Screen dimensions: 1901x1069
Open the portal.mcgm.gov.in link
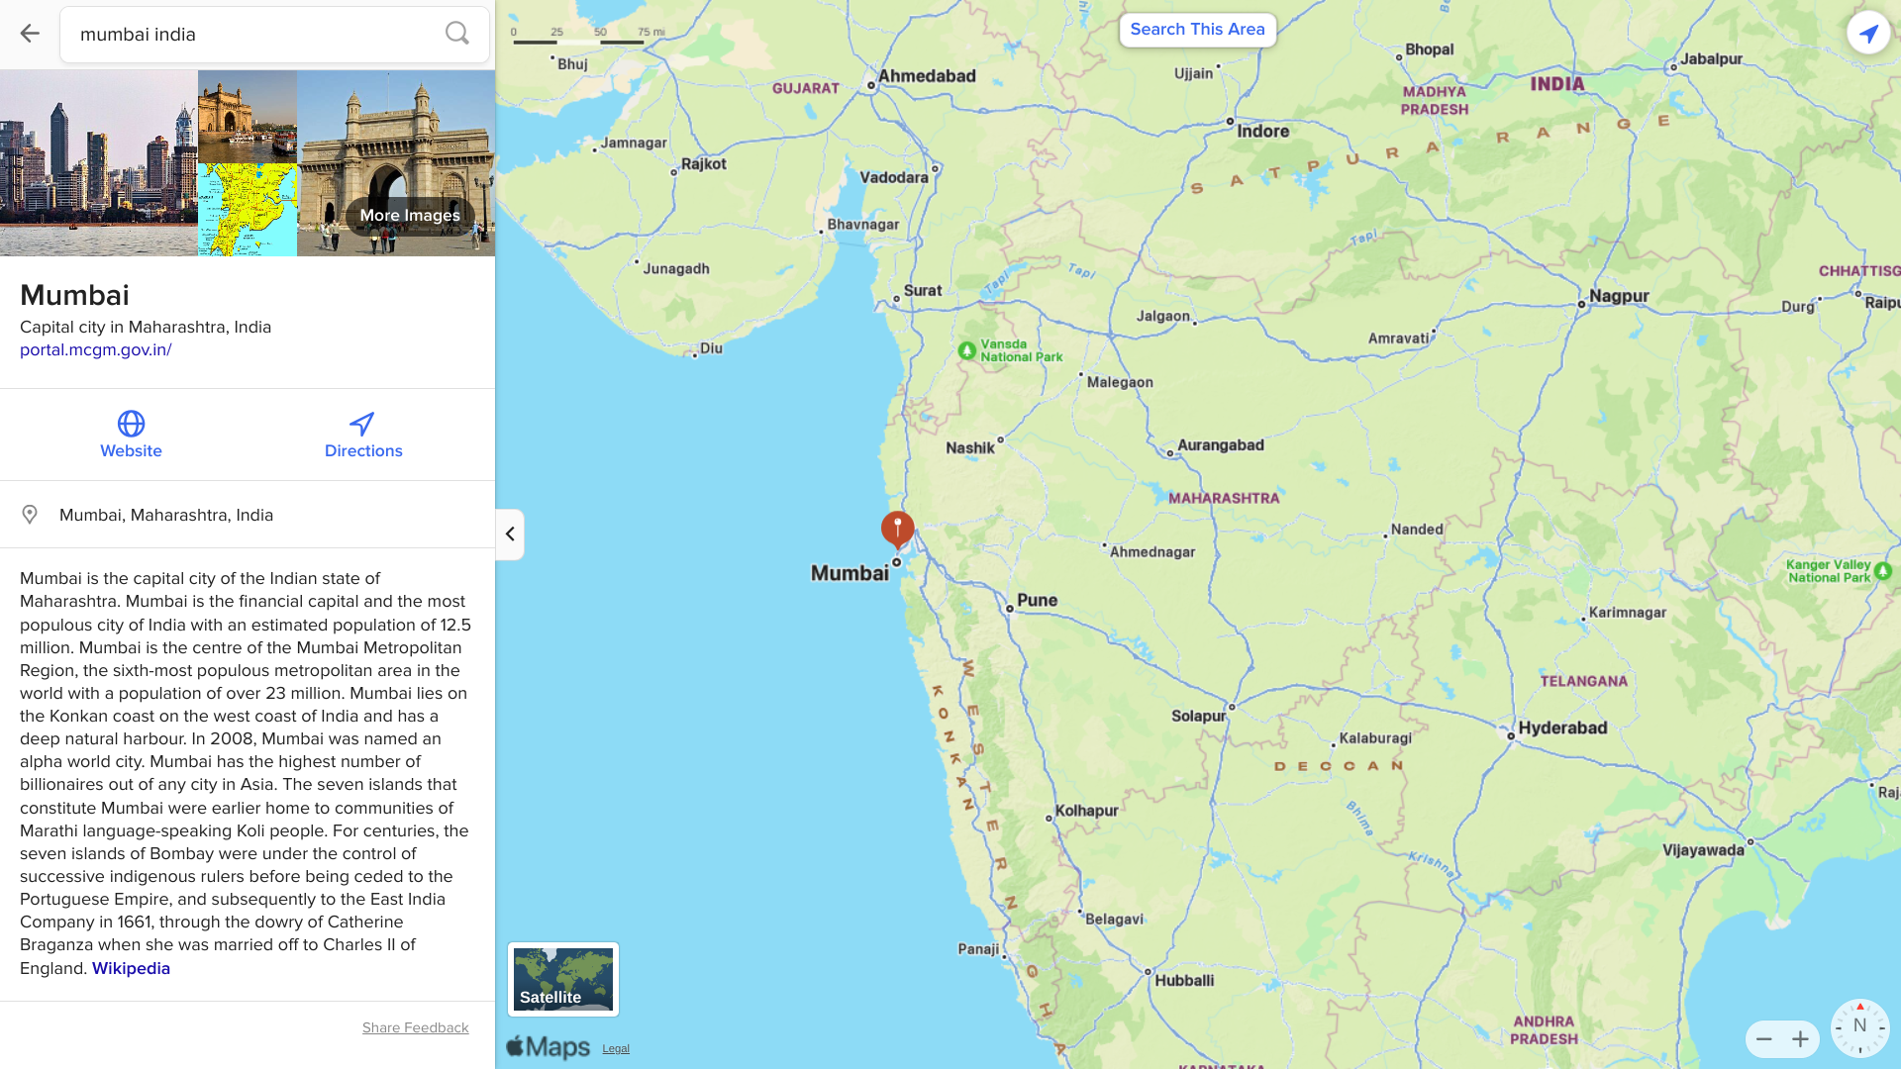click(x=96, y=349)
